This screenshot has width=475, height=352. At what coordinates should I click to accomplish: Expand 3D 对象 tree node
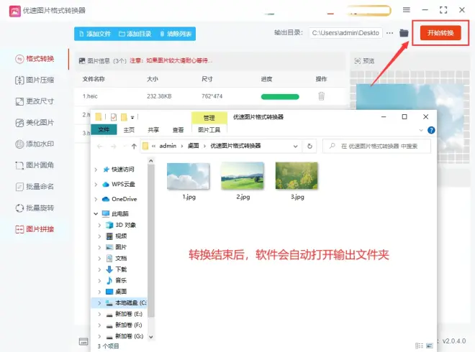[99, 225]
